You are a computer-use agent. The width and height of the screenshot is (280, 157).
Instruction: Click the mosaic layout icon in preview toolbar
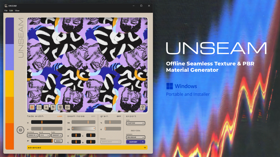coord(53,107)
